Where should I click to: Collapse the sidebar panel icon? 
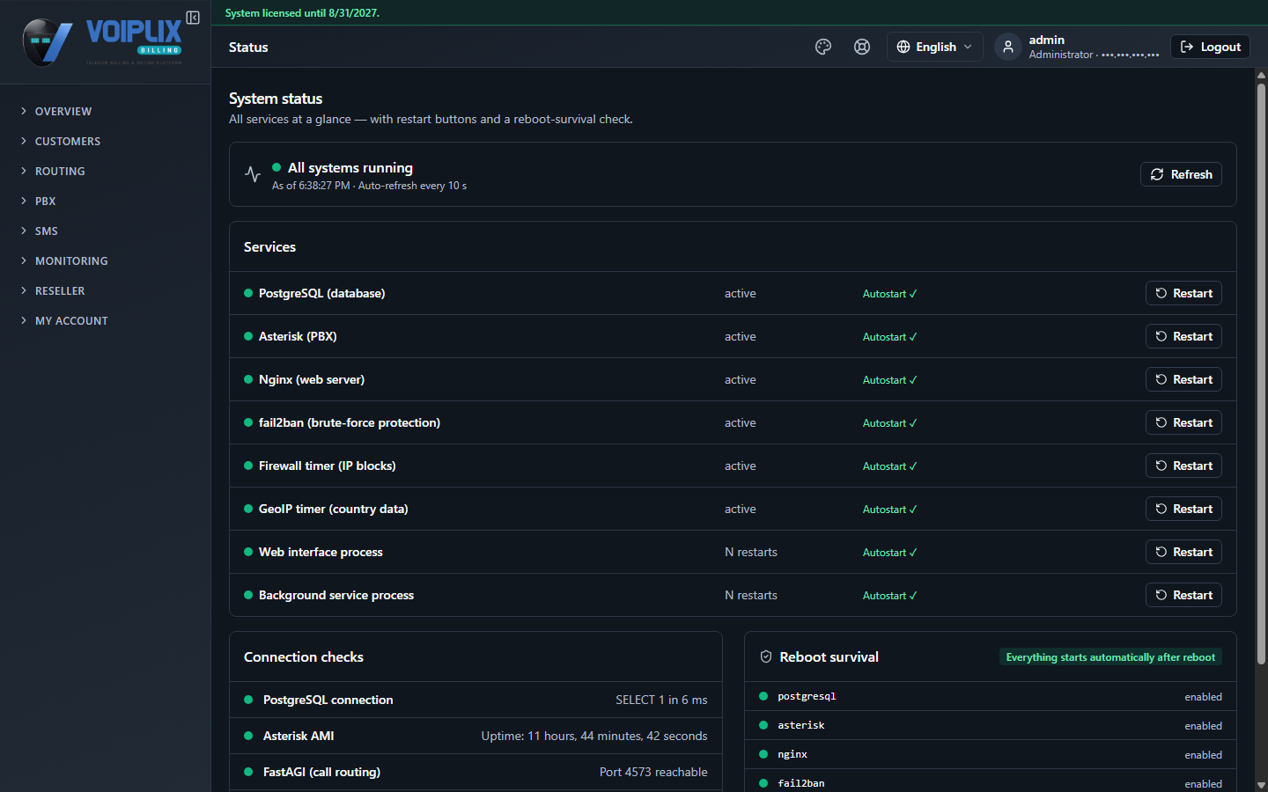[193, 18]
